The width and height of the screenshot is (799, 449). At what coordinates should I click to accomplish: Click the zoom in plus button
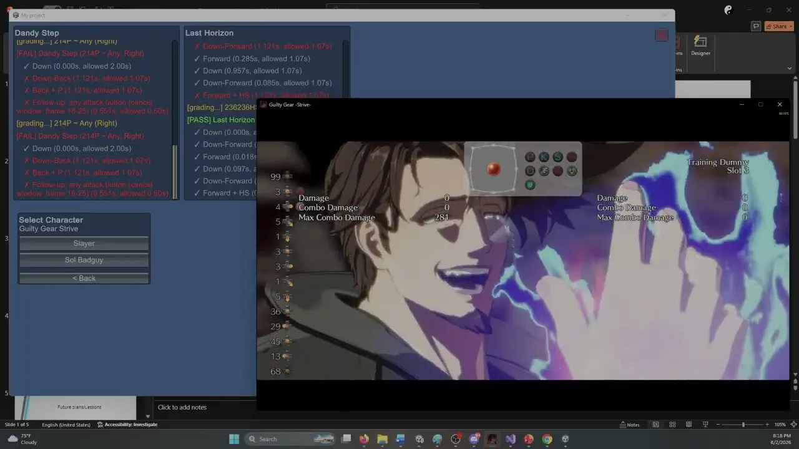point(767,425)
